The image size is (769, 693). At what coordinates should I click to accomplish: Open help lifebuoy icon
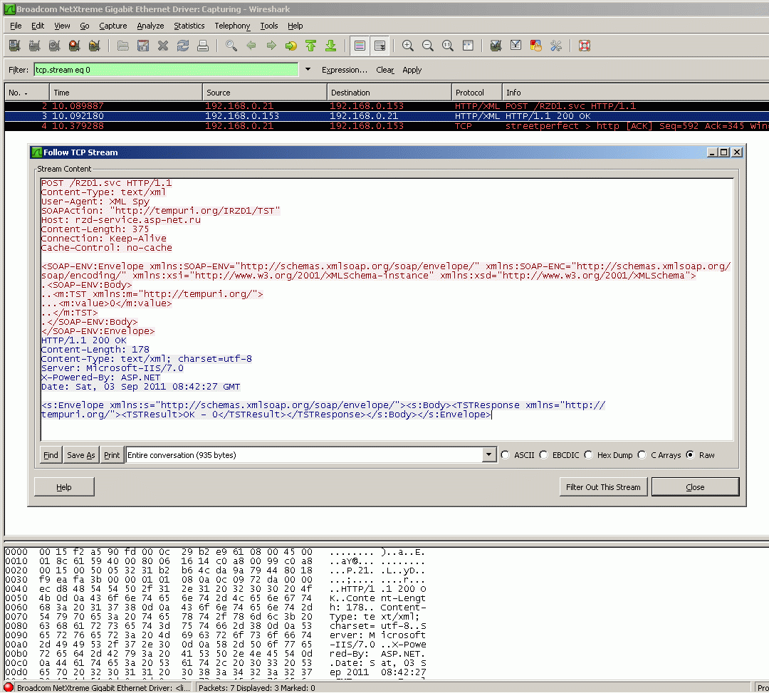pyautogui.click(x=584, y=46)
